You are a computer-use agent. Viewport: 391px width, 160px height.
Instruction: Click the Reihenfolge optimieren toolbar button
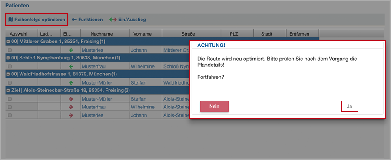(x=36, y=20)
